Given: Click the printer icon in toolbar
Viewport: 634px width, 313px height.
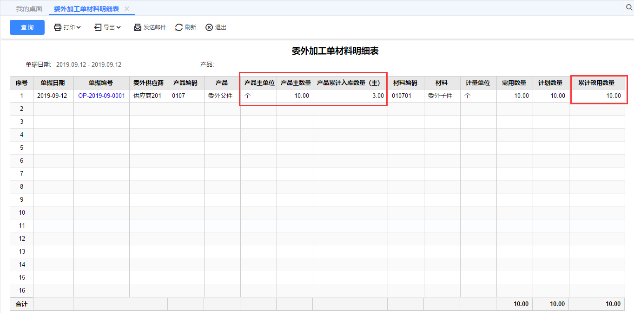Looking at the screenshot, I should tap(58, 27).
